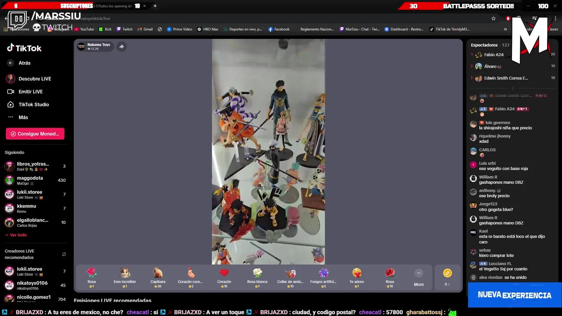Click the live video of figures
The image size is (562, 316).
268,152
